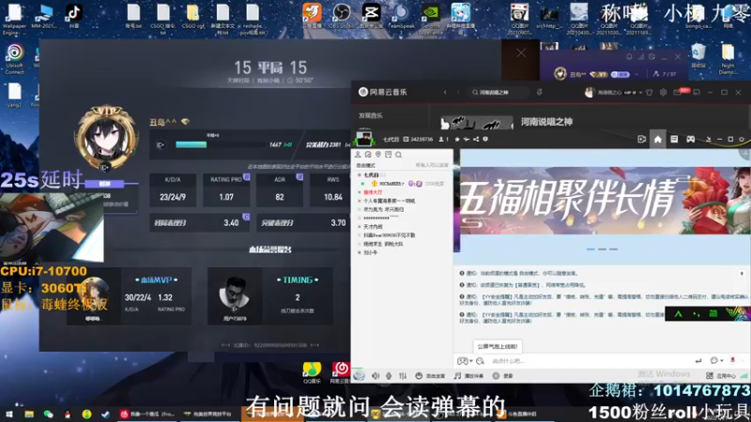Mute the YY speaker volume icon
Image resolution: width=751 pixels, height=422 pixels.
click(x=375, y=376)
